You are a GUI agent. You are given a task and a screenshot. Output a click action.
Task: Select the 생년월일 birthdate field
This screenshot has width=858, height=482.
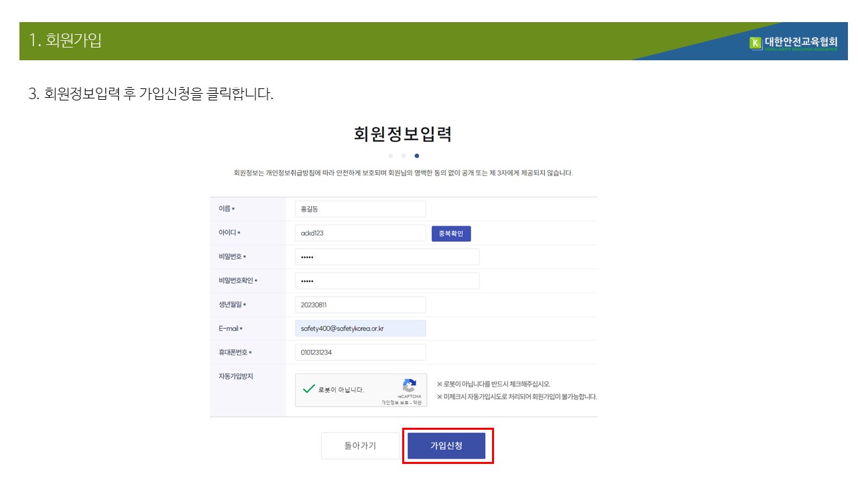click(x=360, y=305)
